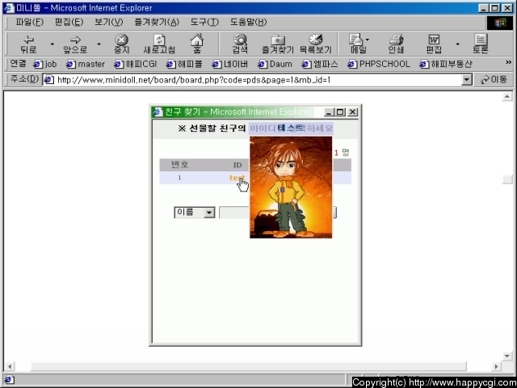Click the 친구 찾기 popup title bar icon
Image resolution: width=517 pixels, height=388 pixels.
(x=158, y=112)
